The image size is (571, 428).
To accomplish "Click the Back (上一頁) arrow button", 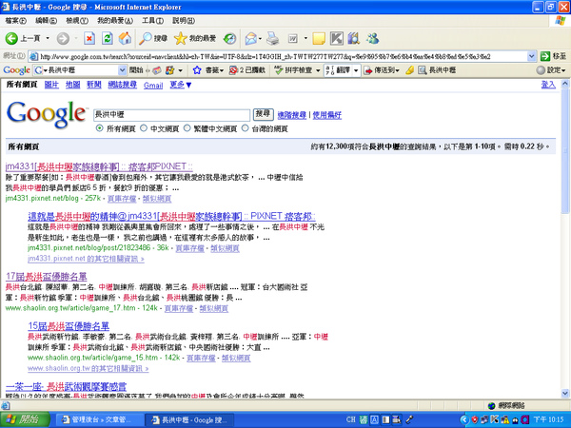I will point(23,38).
